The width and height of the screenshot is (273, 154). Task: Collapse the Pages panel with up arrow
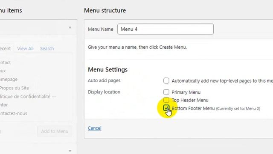[70, 27]
